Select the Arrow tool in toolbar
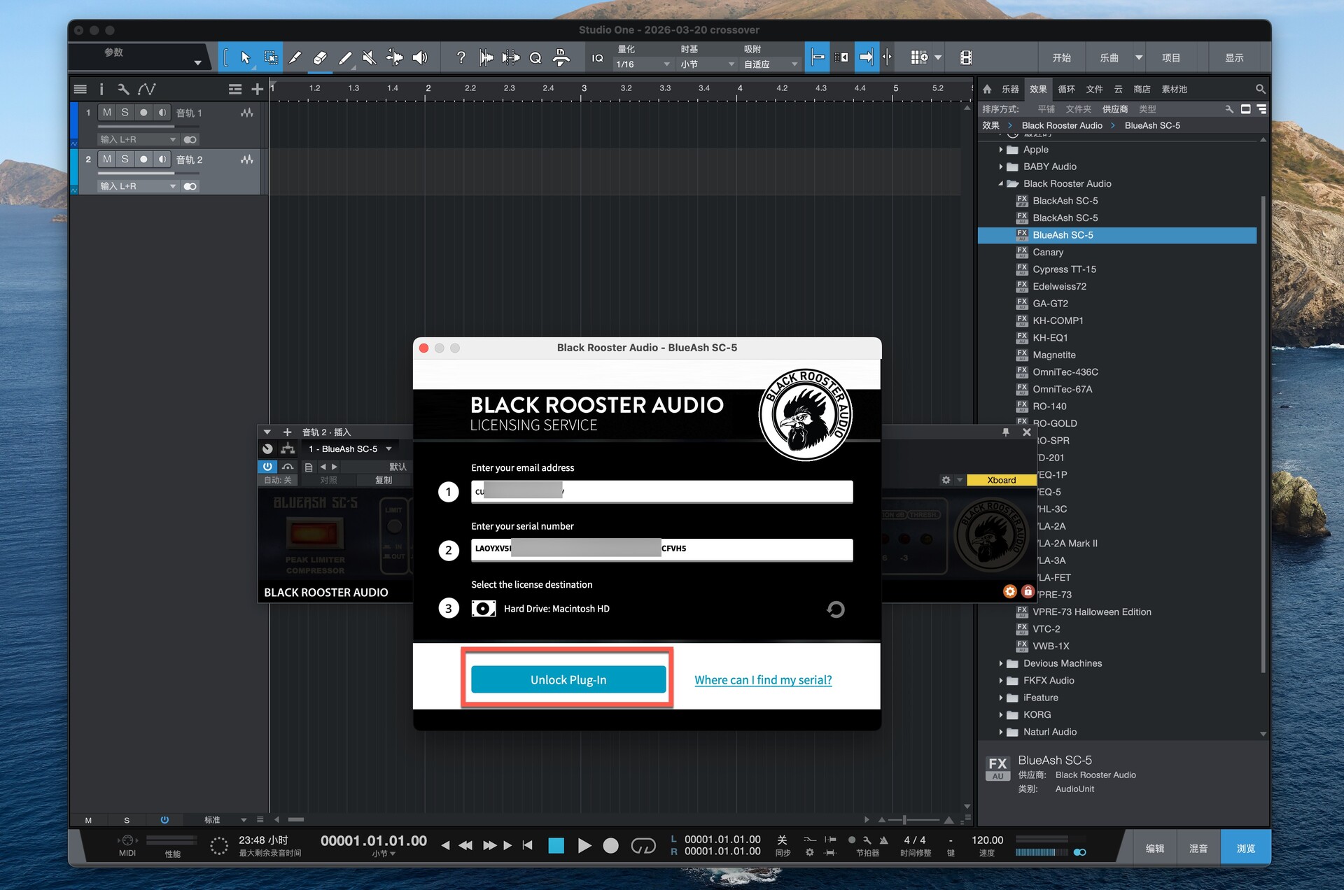This screenshot has height=890, width=1344. click(x=245, y=58)
